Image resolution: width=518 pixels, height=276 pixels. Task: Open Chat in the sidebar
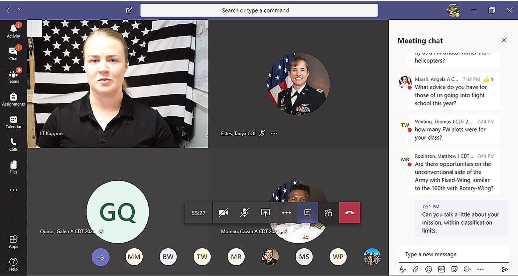(13, 53)
